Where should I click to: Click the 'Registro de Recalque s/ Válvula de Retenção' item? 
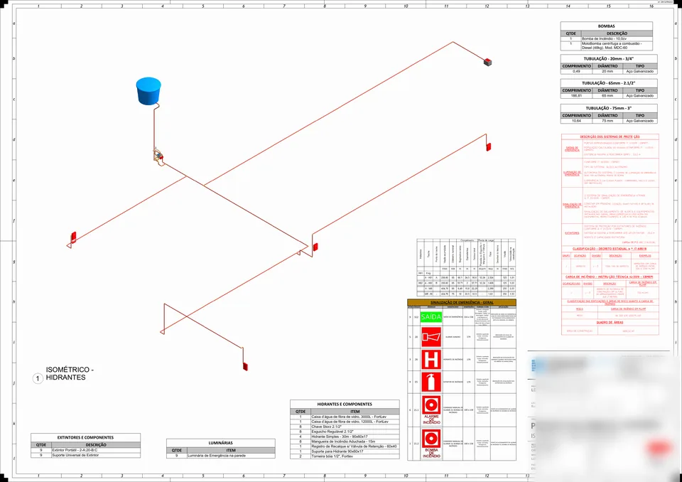[354, 446]
